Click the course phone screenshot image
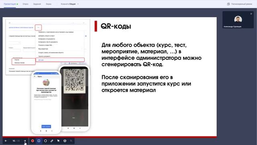This screenshot has width=257, height=145. (46, 102)
